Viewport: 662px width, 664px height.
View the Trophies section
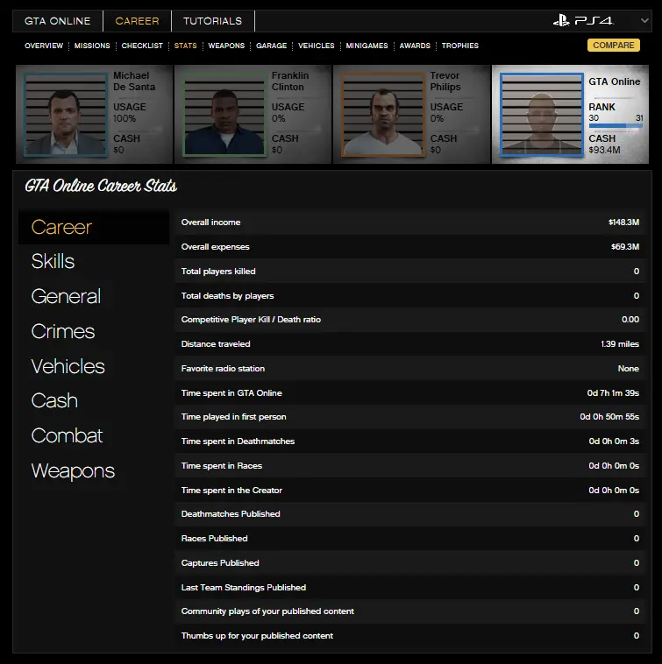pos(460,46)
